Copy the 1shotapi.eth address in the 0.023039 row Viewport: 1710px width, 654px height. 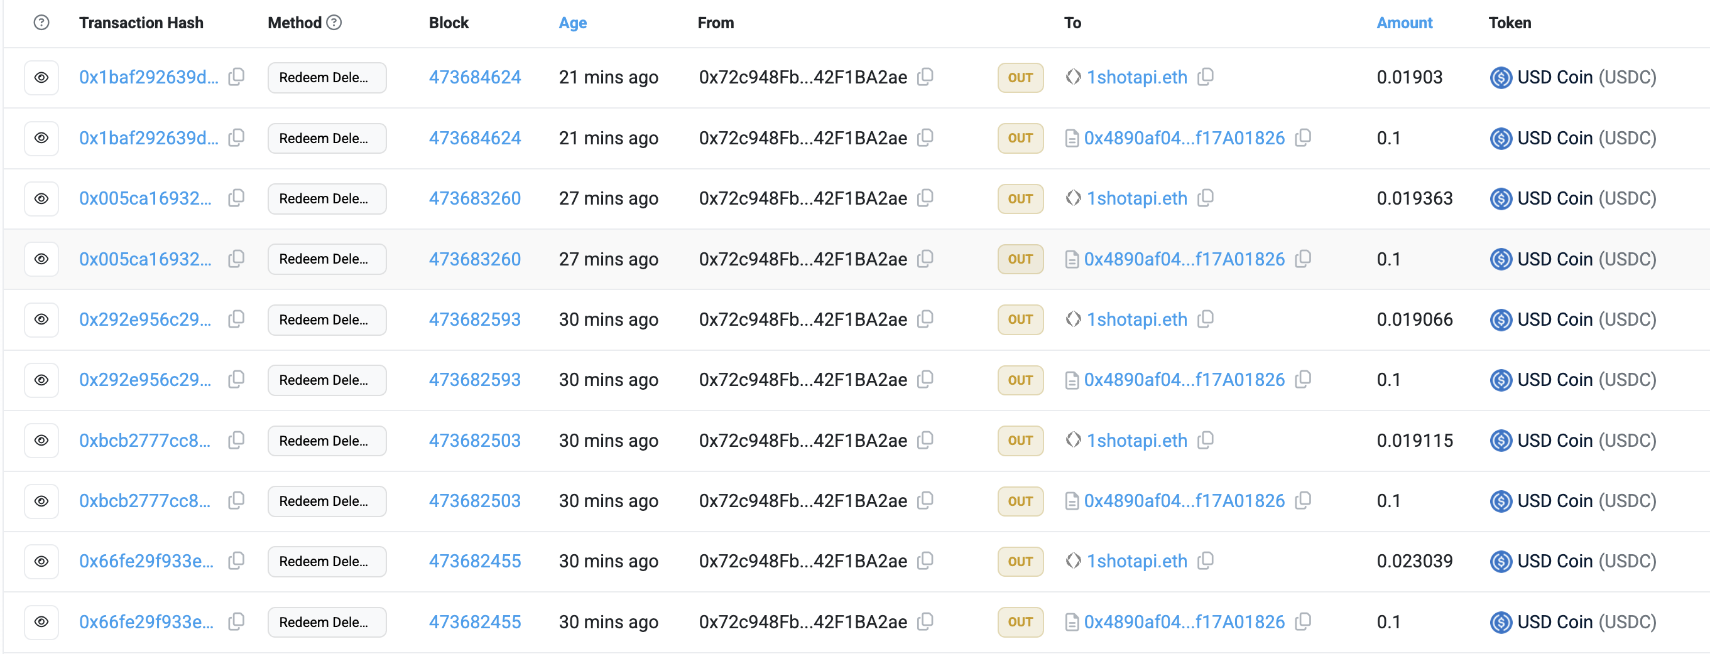click(x=1206, y=561)
